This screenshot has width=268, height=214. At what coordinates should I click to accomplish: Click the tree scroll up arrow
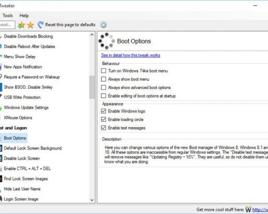(x=92, y=35)
